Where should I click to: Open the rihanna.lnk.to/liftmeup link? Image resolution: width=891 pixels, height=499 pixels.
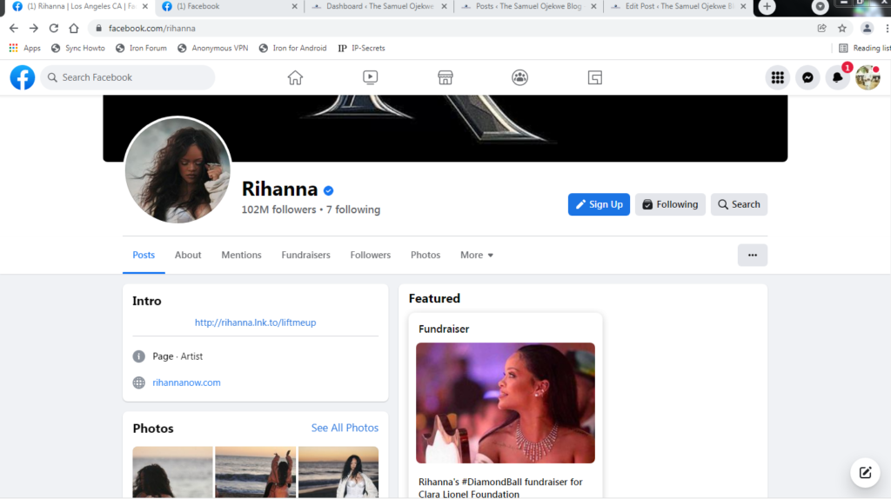coord(255,323)
